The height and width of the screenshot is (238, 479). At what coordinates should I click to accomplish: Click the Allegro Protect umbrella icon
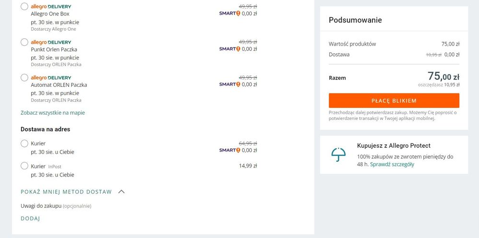pos(339,155)
